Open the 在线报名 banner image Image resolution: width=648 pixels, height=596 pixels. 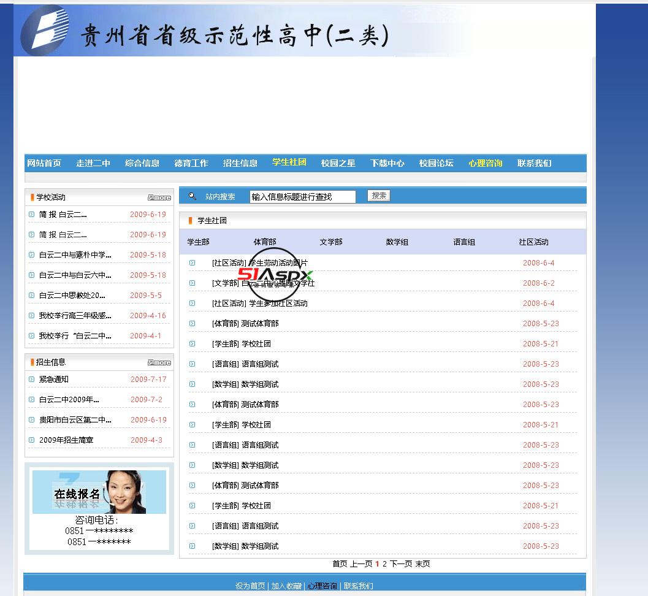(x=99, y=492)
